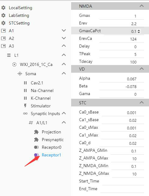
Task: Select the K-Channel item
Action: 41,98
